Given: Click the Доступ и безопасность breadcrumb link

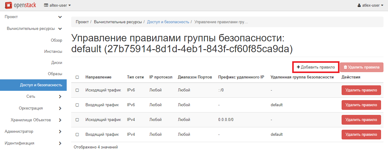Looking at the screenshot, I should pos(168,22).
